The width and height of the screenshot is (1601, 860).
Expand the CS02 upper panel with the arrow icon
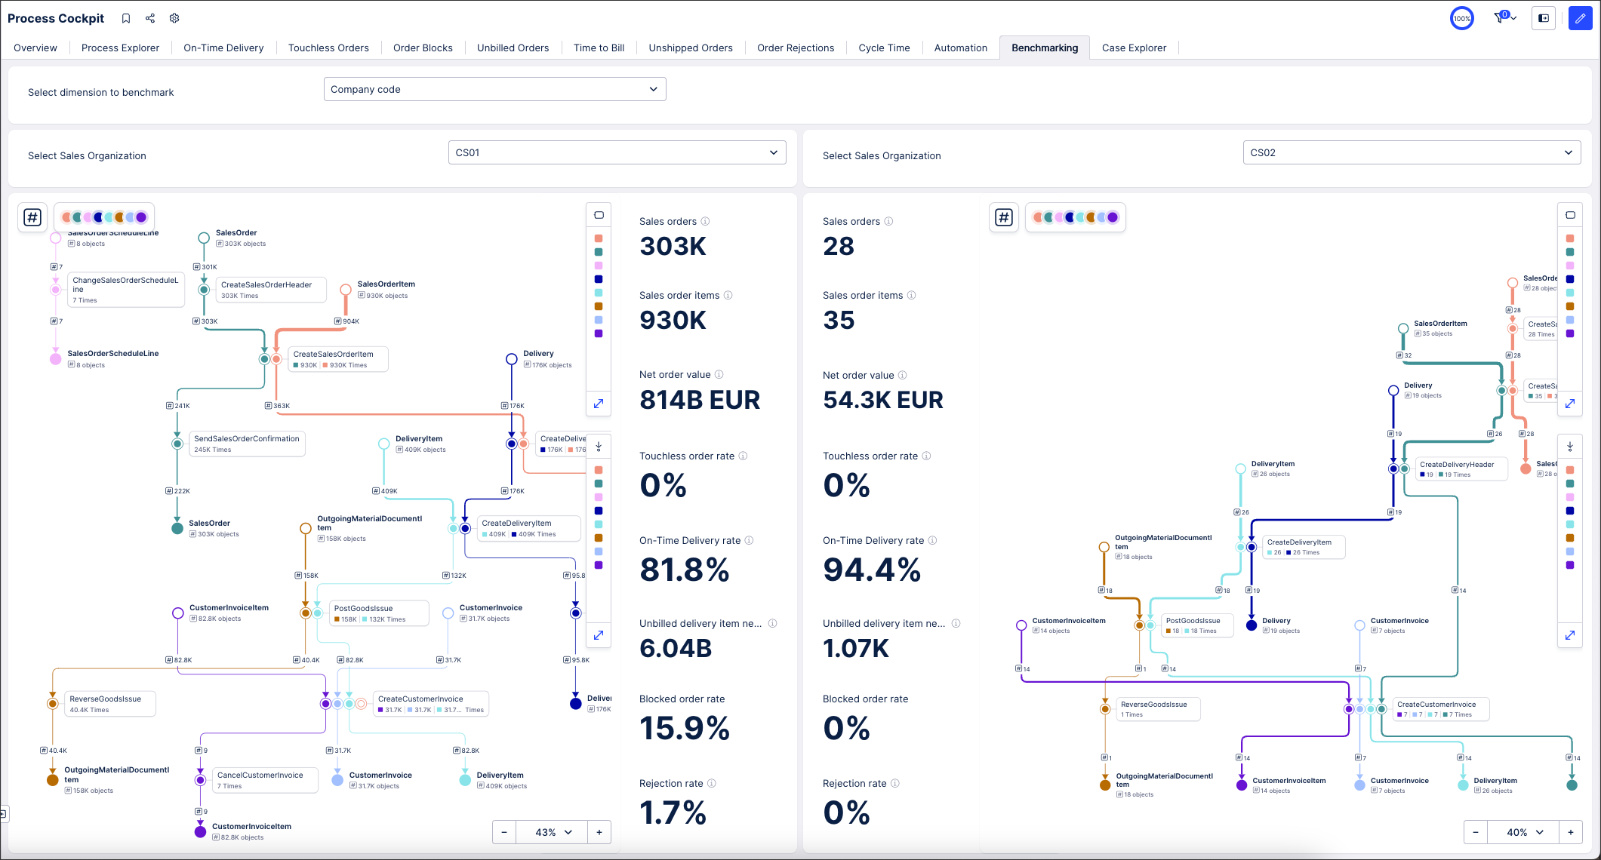(1570, 404)
